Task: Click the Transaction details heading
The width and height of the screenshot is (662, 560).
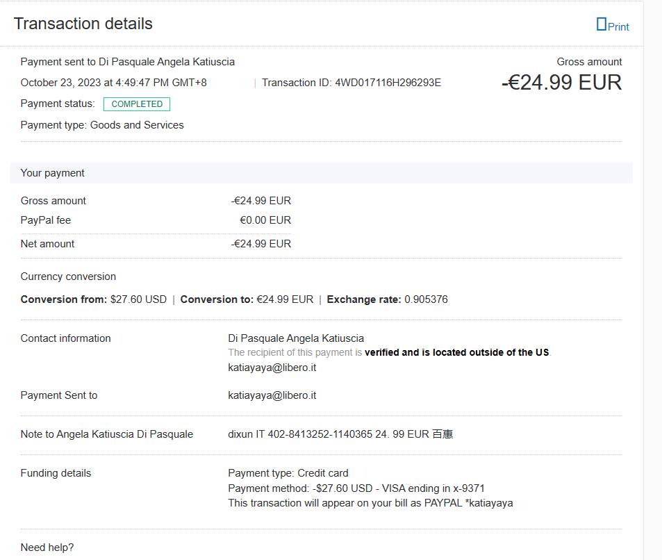Action: [x=83, y=24]
